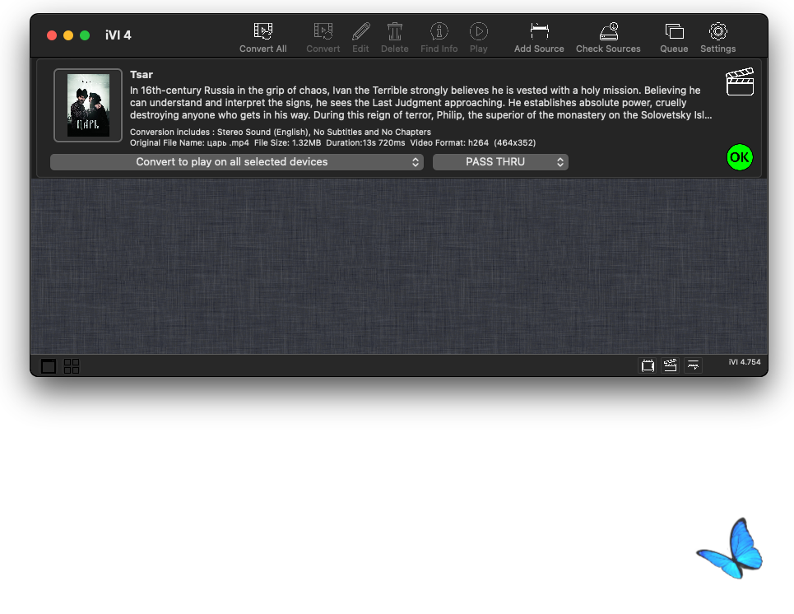Maximize the iVI 4 window
Screen dimensions: 794x614
[85, 35]
